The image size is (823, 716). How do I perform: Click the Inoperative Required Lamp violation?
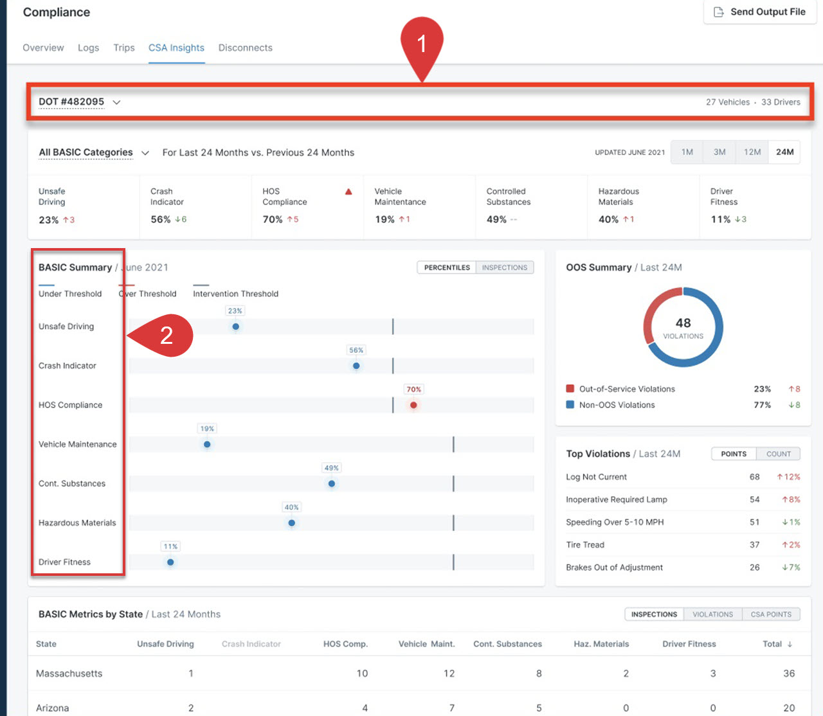pos(683,499)
